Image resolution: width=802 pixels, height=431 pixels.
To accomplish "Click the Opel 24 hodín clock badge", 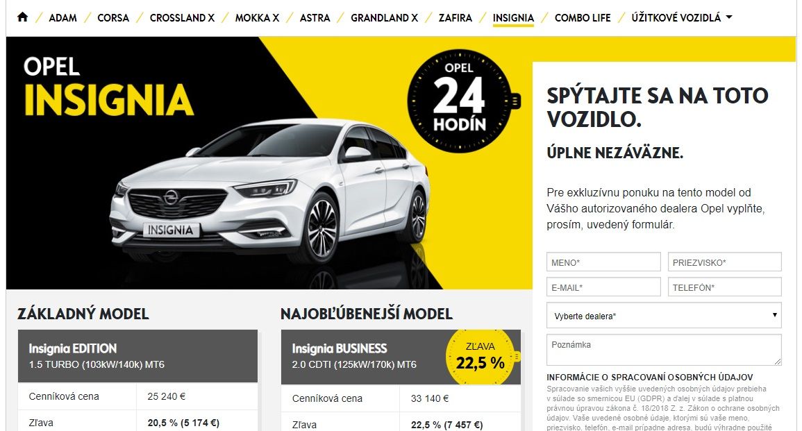I will 462,101.
